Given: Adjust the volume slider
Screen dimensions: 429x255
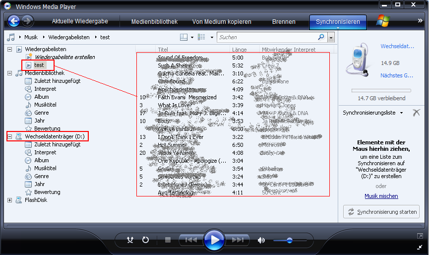Looking at the screenshot, I should click(289, 240).
